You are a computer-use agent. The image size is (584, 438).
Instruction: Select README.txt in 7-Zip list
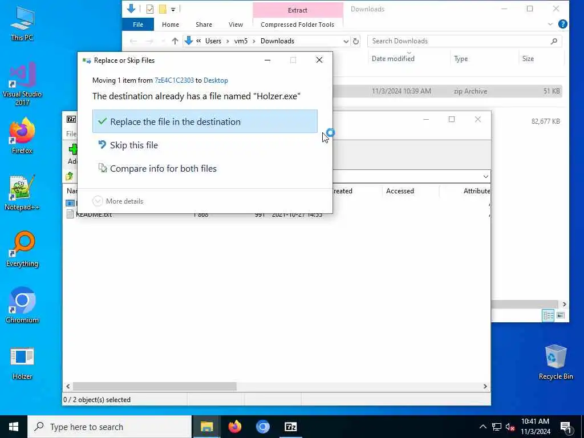click(x=94, y=214)
